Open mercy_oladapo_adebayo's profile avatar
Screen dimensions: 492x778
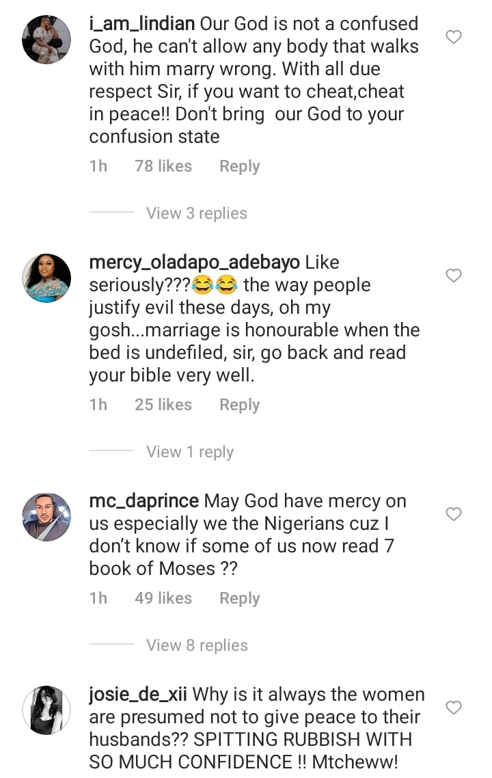click(46, 278)
